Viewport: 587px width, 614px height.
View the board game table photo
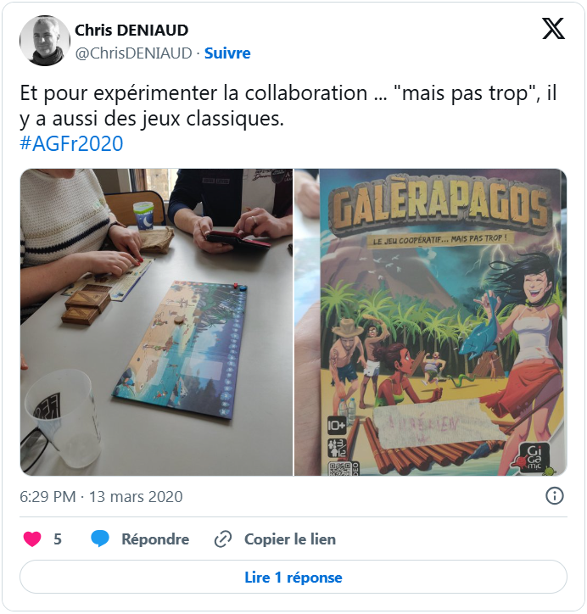(x=156, y=322)
